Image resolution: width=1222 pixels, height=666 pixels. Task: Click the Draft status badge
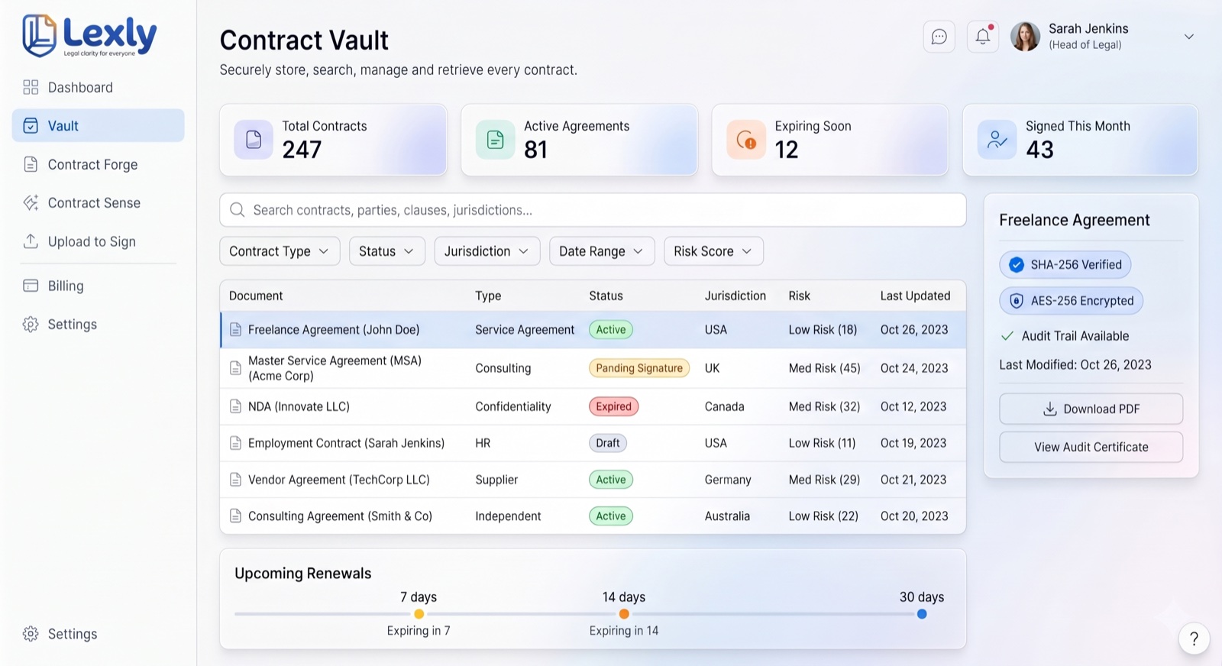[x=608, y=443]
